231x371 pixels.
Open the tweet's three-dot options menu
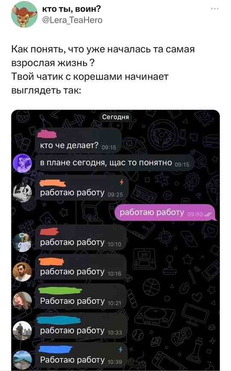click(x=215, y=9)
